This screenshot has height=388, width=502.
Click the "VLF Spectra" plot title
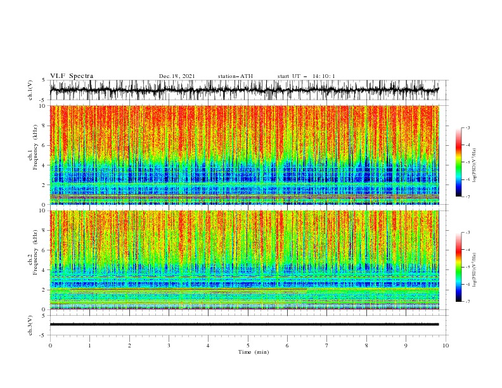[x=72, y=76]
